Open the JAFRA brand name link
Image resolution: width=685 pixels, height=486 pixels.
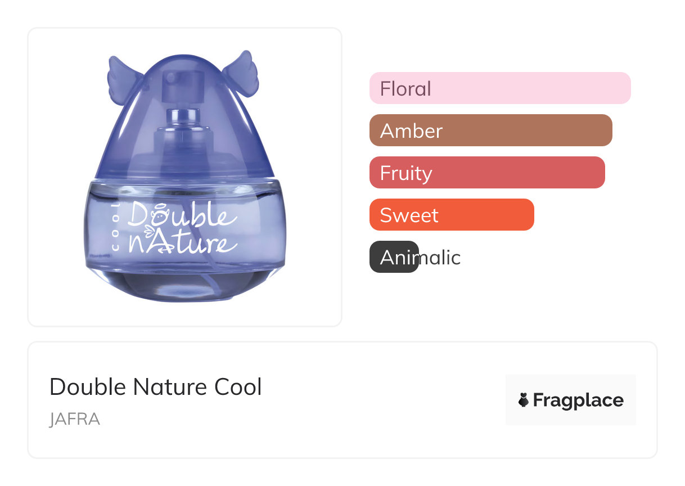75,420
